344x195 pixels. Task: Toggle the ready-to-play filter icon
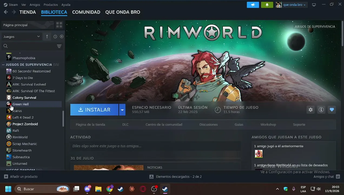(x=62, y=37)
